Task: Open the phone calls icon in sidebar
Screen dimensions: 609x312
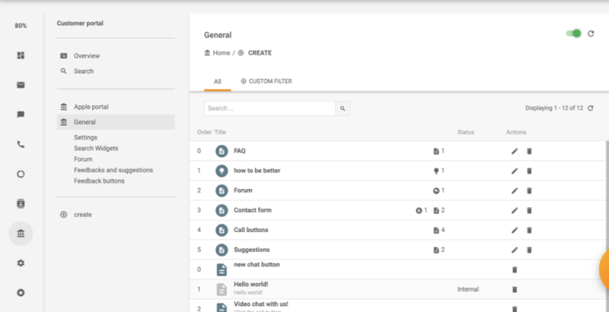Action: point(21,145)
